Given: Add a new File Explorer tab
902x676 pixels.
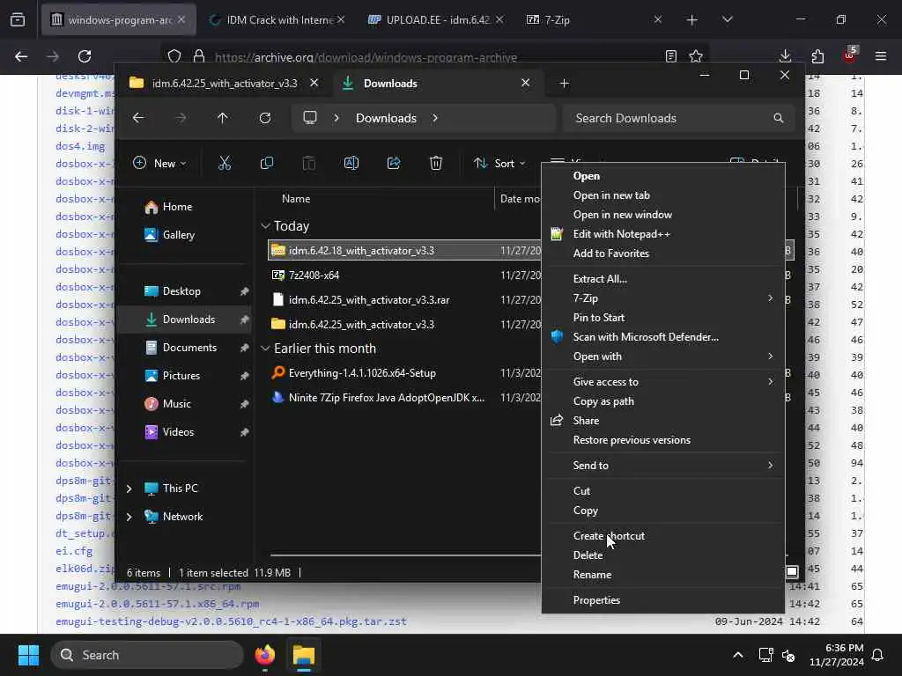Looking at the screenshot, I should tap(565, 84).
